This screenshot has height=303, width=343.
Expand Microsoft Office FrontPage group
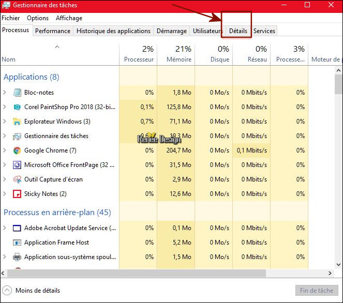[4, 164]
